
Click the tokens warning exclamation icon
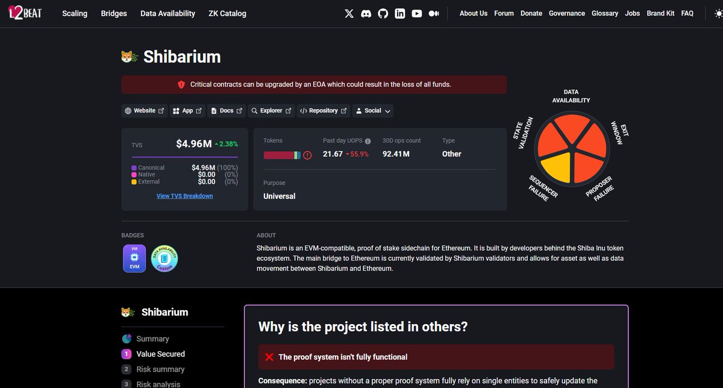pyautogui.click(x=307, y=155)
